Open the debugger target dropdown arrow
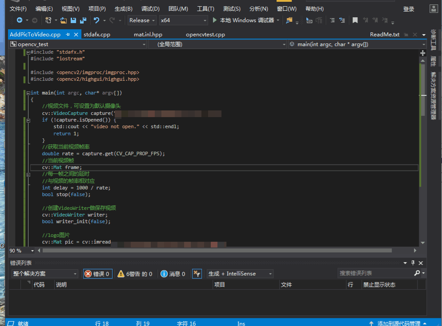The height and width of the screenshot is (326, 442). tap(278, 20)
